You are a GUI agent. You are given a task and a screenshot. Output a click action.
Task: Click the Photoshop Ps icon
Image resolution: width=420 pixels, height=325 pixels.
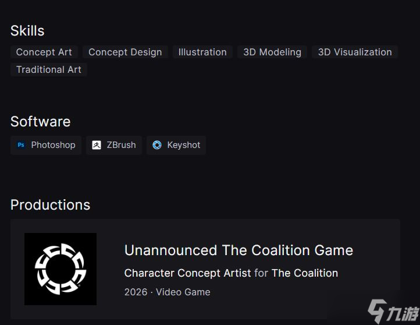coord(21,145)
